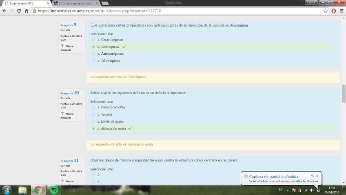Switch to E.T.S. de Ingeniería Indust tab

coord(75,3)
